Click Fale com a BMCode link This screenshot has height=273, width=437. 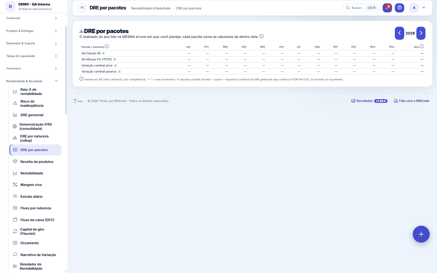click(412, 101)
